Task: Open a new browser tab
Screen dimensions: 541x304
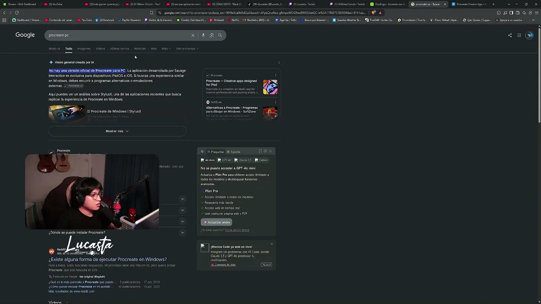Action: coord(493,4)
